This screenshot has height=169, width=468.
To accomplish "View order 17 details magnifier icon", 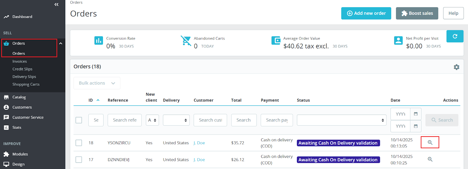I will pos(430,159).
